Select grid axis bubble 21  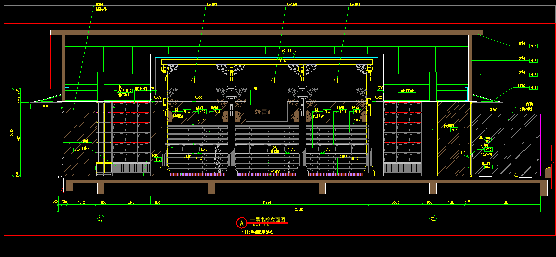(x=433, y=218)
